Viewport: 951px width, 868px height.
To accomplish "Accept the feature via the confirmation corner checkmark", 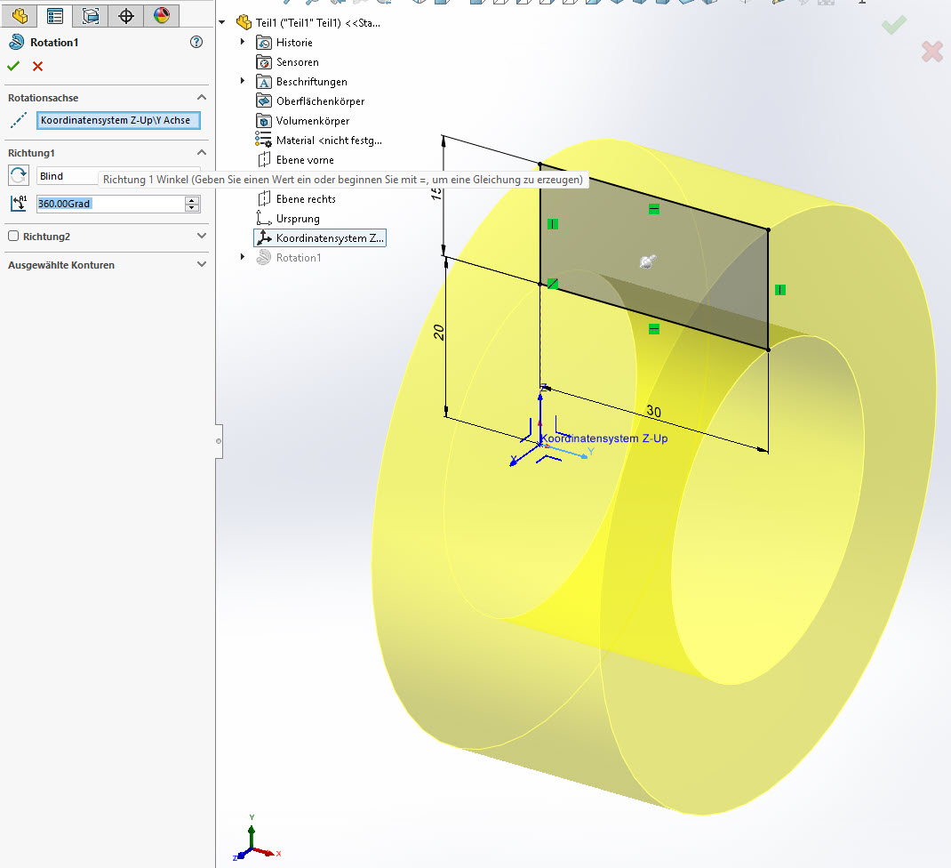I will 894,25.
